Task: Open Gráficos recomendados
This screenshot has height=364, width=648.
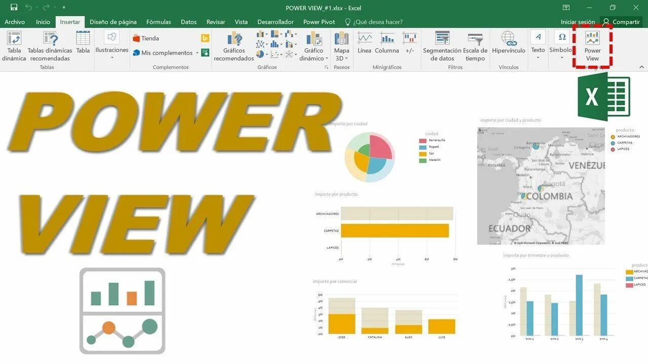Action: (x=234, y=46)
